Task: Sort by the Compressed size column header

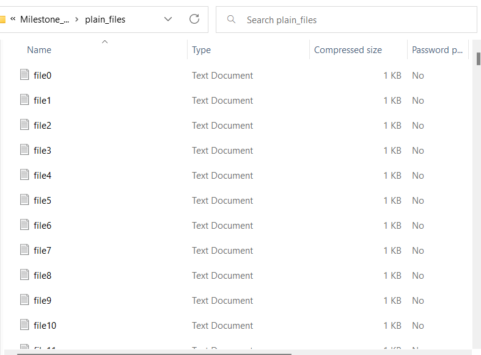Action: pos(348,50)
